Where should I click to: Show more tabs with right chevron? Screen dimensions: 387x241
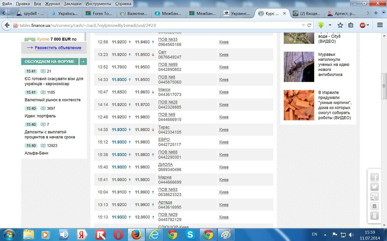pos(368,13)
